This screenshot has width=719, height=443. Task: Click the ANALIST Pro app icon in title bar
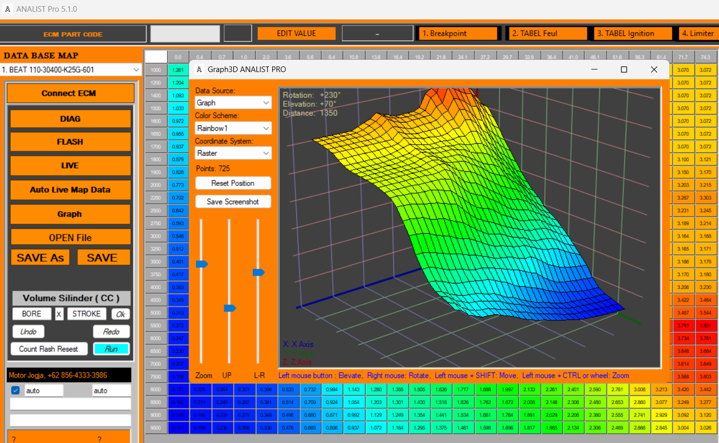pos(8,9)
